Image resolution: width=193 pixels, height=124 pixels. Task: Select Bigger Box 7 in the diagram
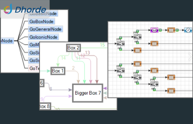pos(88,93)
